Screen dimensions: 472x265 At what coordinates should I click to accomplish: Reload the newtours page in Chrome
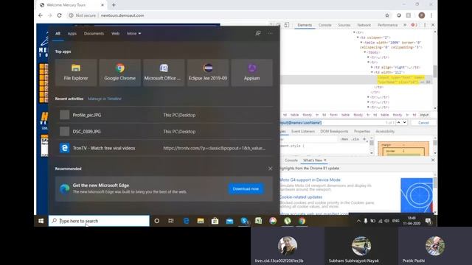tap(59, 15)
